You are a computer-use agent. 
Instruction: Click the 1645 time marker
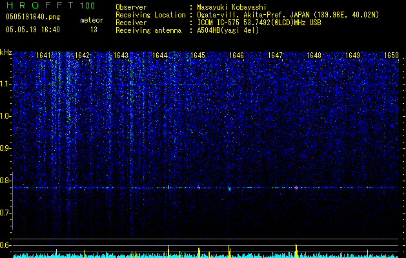(198, 55)
